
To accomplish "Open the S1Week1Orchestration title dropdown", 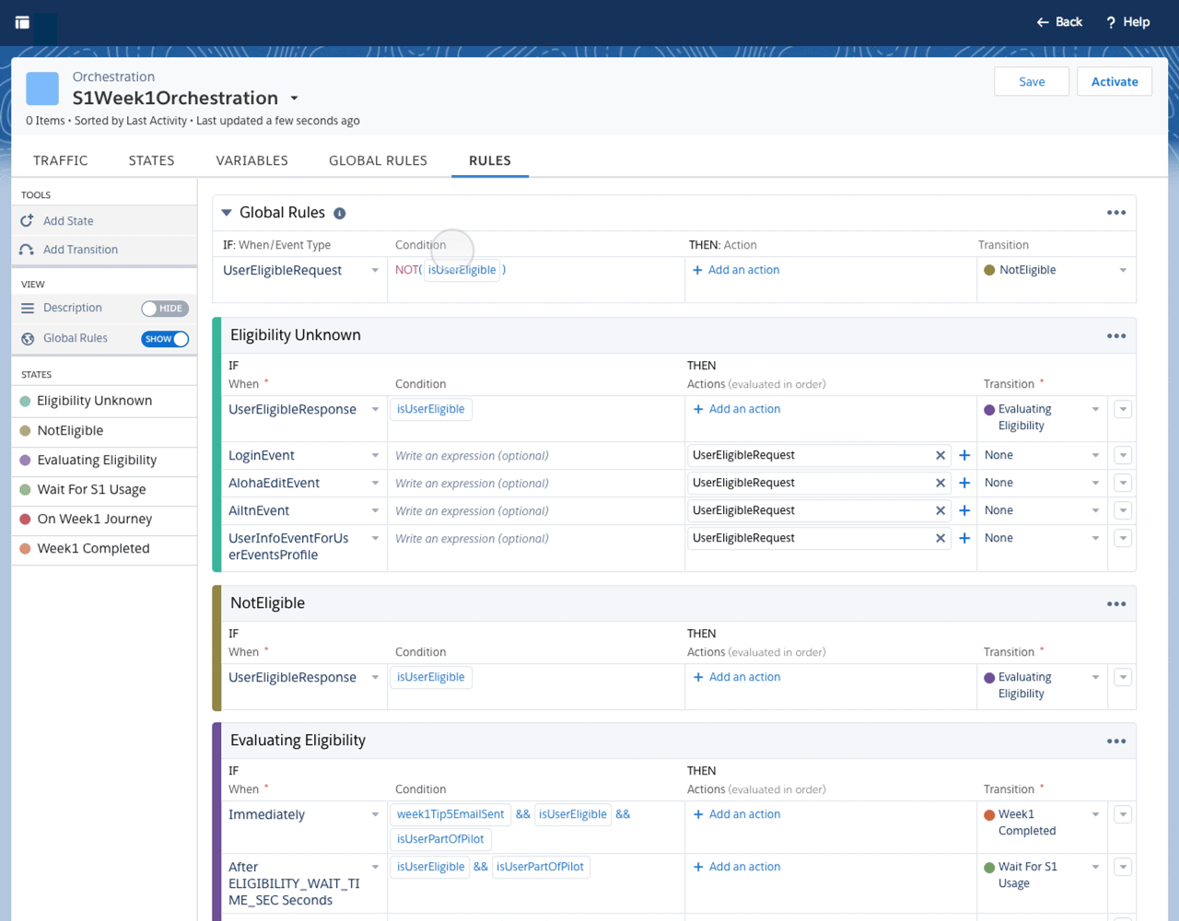I will pyautogui.click(x=295, y=99).
